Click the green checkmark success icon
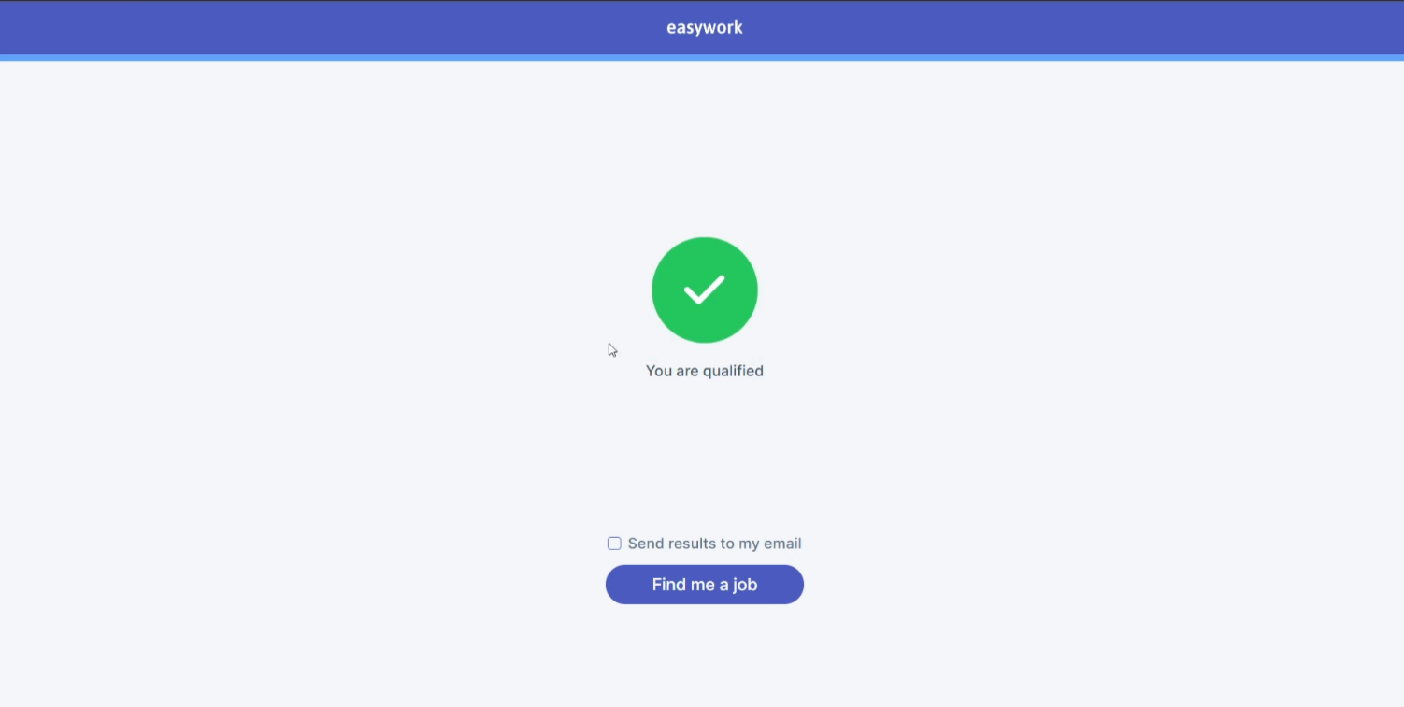The width and height of the screenshot is (1404, 707). click(704, 290)
